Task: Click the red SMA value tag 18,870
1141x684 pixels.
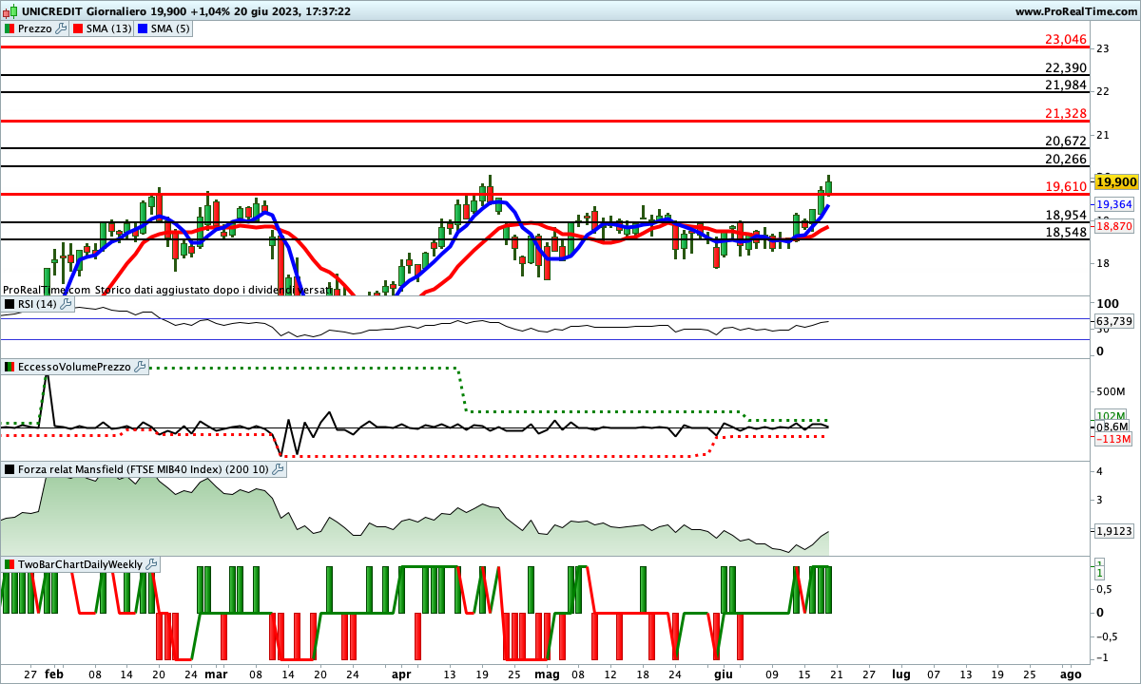Action: pyautogui.click(x=1112, y=226)
